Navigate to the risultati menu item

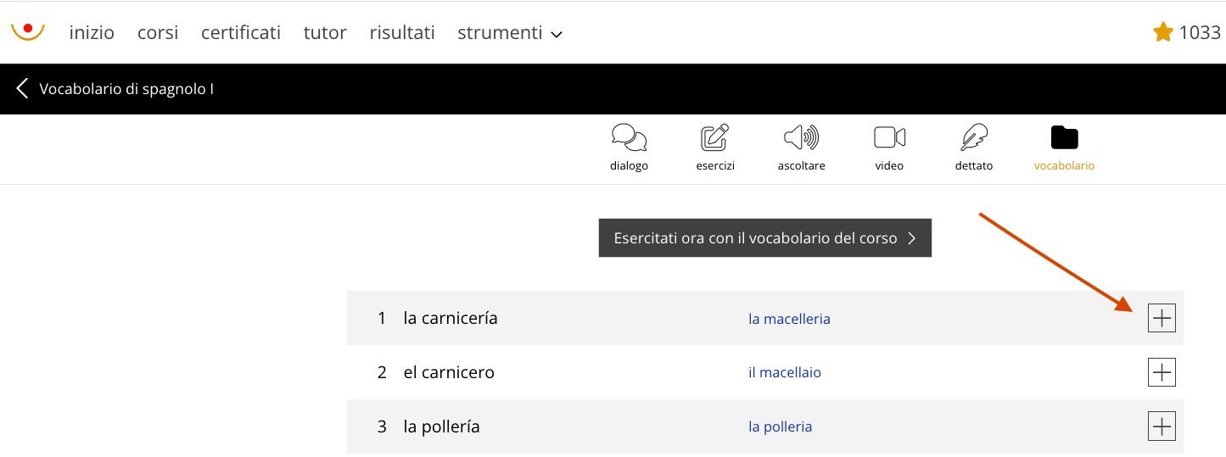(x=402, y=33)
